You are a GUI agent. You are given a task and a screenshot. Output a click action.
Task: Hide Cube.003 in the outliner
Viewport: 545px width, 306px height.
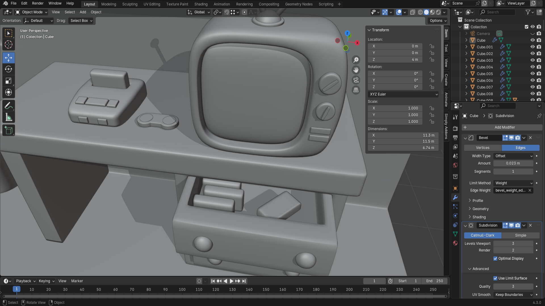pyautogui.click(x=533, y=60)
